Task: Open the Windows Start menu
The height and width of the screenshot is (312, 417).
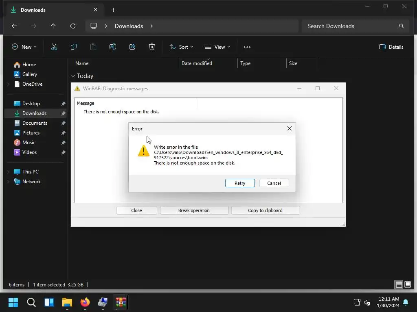Action: click(13, 302)
